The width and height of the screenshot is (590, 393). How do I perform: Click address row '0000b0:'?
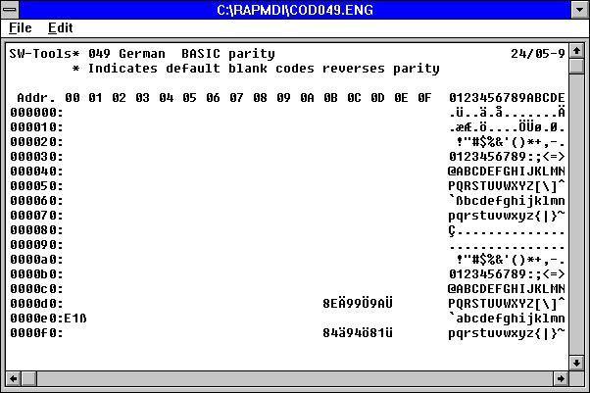click(36, 274)
